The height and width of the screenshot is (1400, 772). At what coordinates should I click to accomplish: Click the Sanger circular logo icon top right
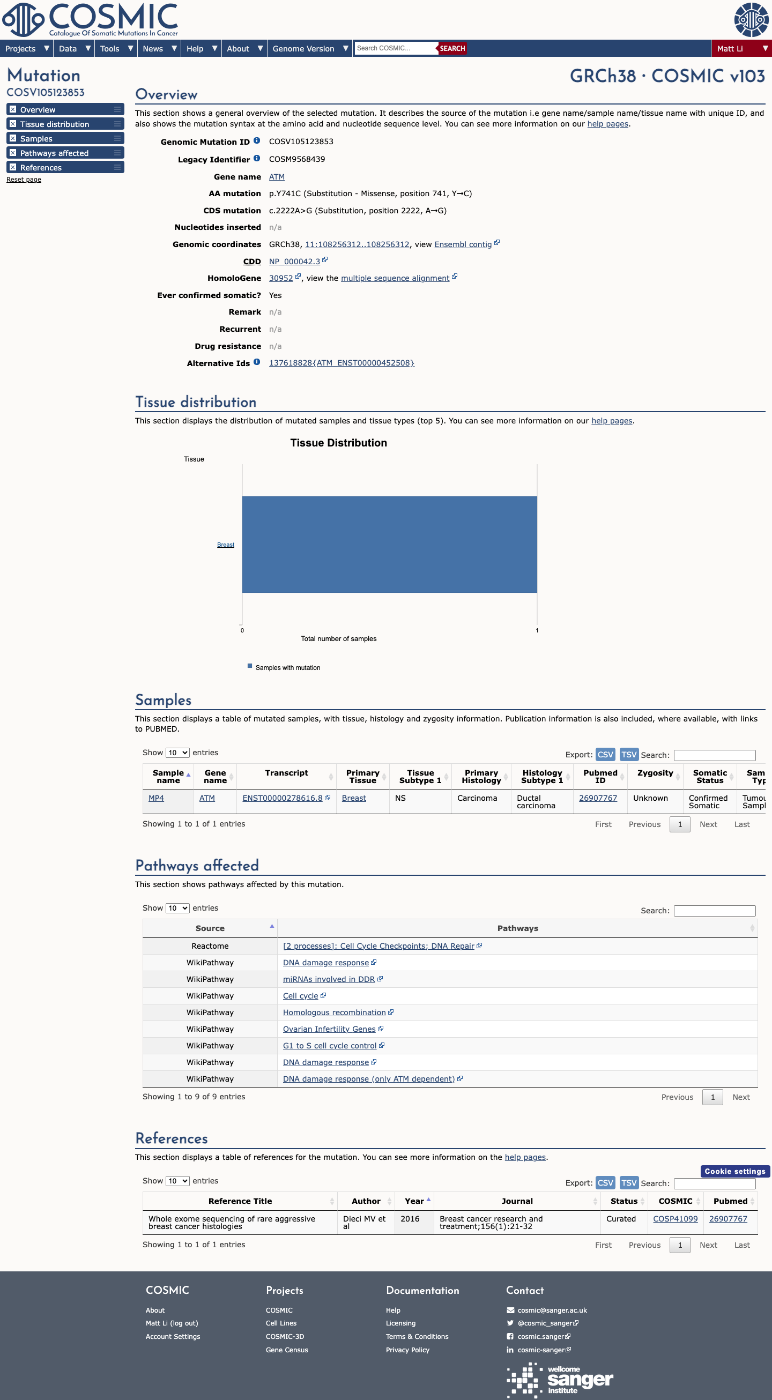click(x=751, y=20)
